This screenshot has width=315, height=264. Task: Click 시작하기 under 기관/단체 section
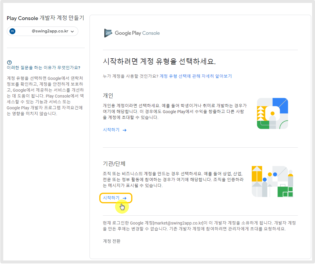(111, 198)
